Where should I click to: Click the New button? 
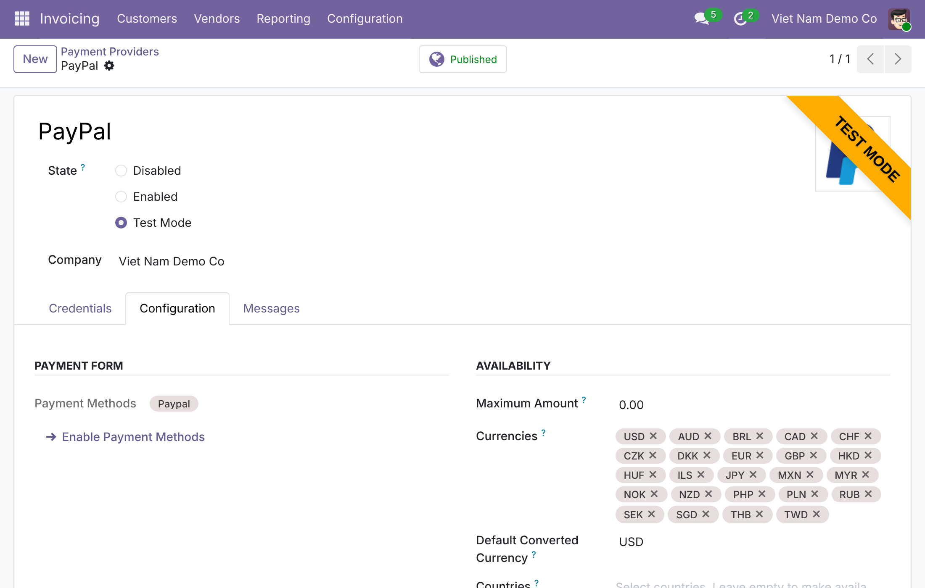(35, 59)
